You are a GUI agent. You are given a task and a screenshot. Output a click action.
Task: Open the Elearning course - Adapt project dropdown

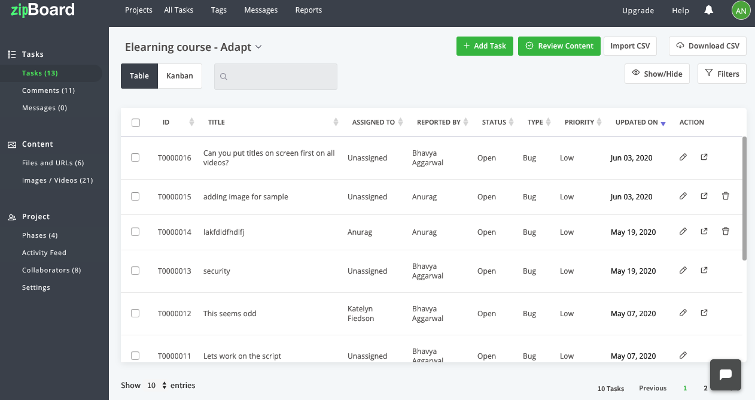tap(257, 47)
